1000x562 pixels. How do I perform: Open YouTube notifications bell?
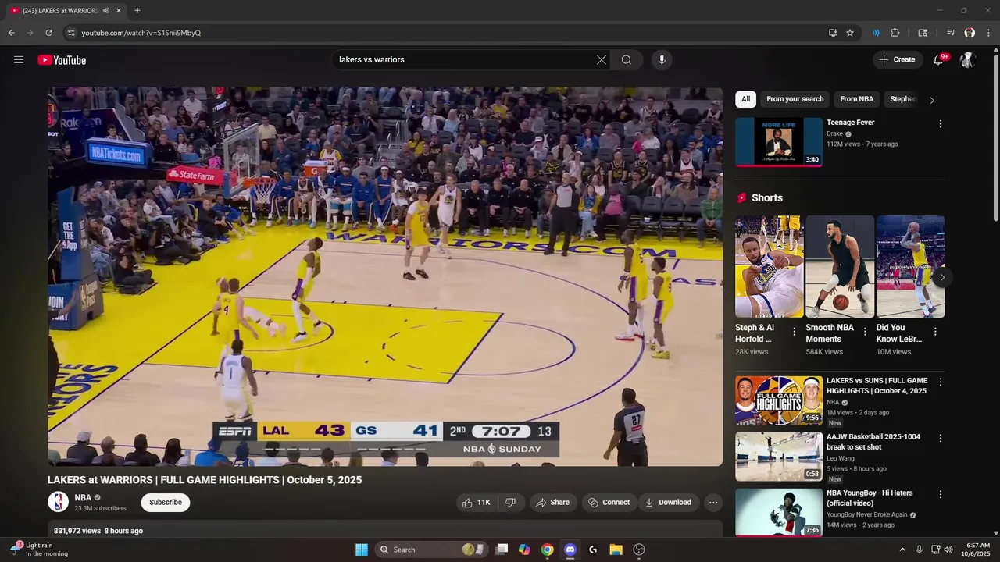(939, 60)
